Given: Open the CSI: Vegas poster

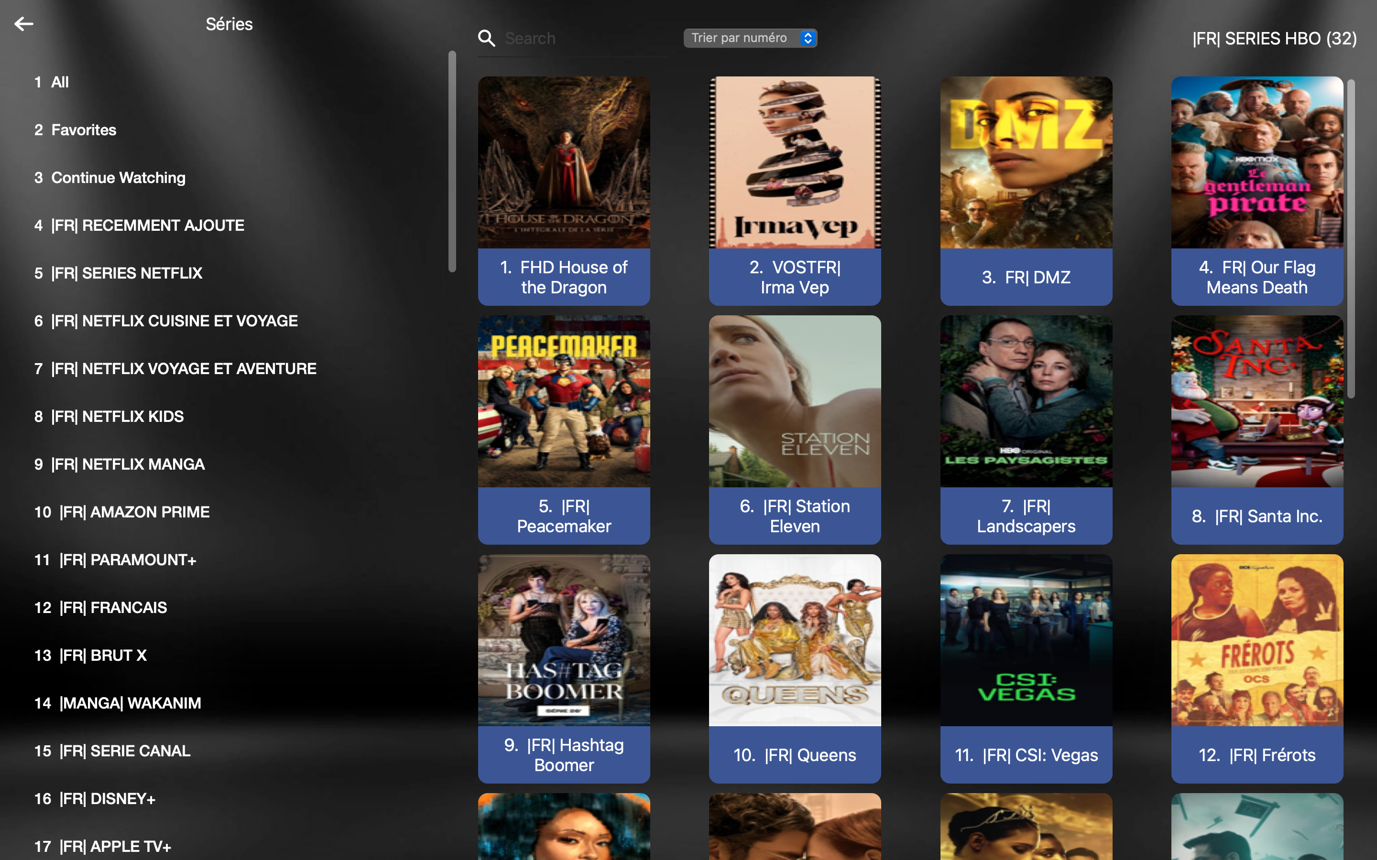Looking at the screenshot, I should coord(1026,640).
